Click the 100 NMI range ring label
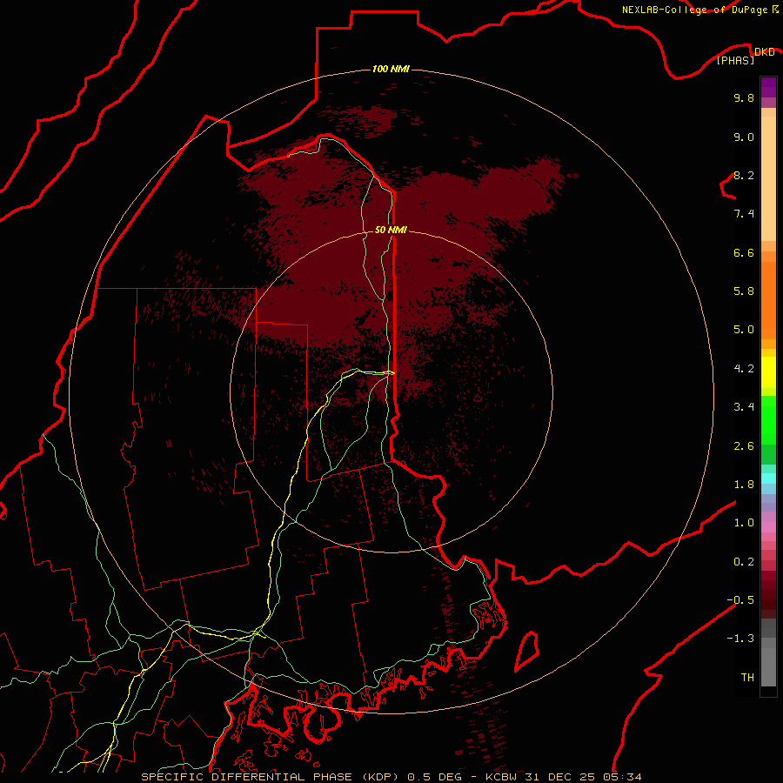 pyautogui.click(x=391, y=69)
